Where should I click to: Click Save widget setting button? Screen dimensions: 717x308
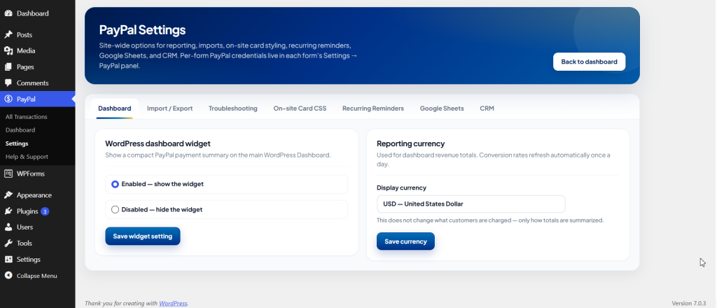click(143, 237)
